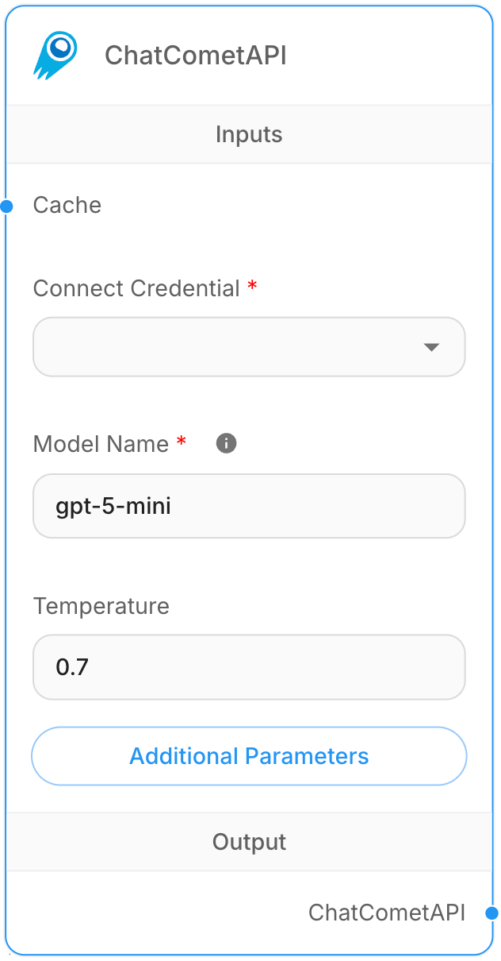Click the ChatCometAPI comet logo icon
The image size is (501, 961).
[x=55, y=56]
